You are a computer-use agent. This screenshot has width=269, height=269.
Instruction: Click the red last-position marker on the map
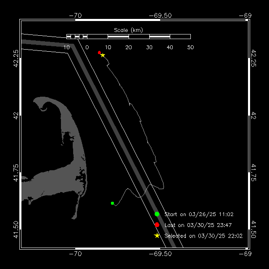click(99, 53)
